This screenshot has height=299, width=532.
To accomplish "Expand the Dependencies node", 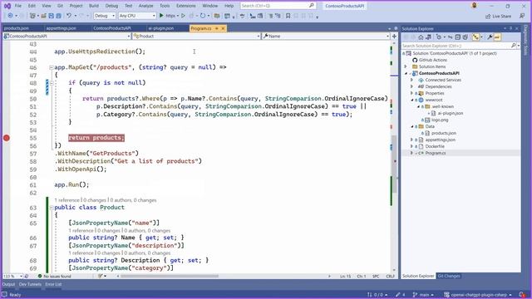I will (x=412, y=86).
